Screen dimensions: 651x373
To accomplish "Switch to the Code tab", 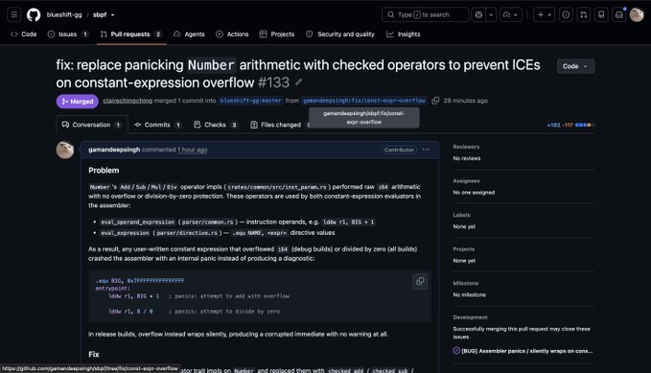I will coord(24,35).
